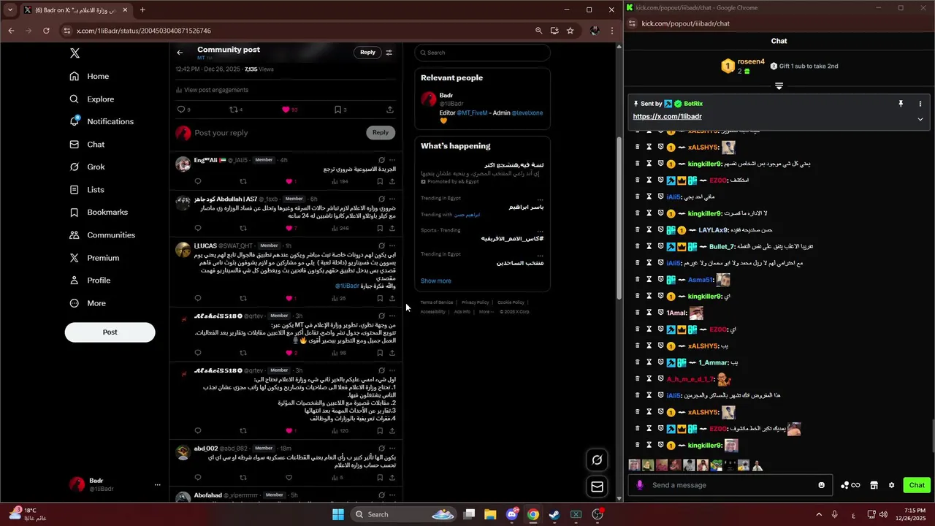Open View post engagements

coord(212,90)
